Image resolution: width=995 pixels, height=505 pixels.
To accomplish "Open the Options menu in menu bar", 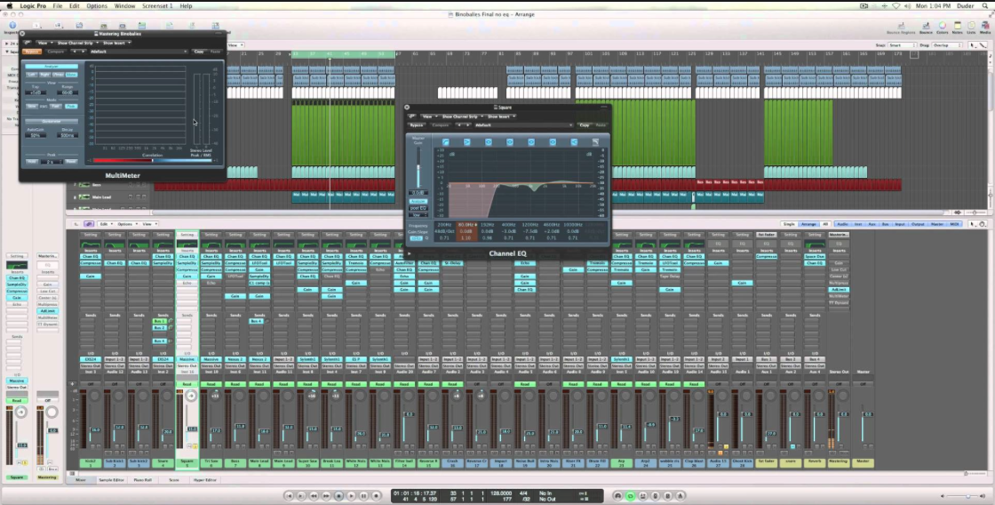I will click(97, 5).
